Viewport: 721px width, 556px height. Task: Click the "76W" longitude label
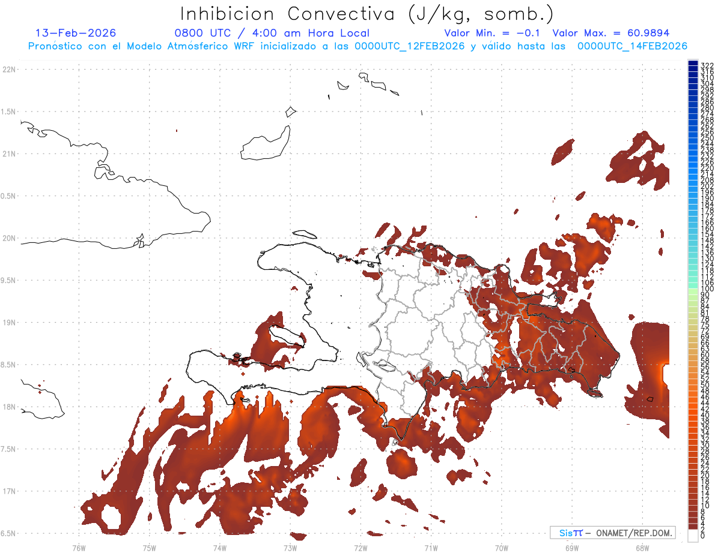pyautogui.click(x=79, y=548)
